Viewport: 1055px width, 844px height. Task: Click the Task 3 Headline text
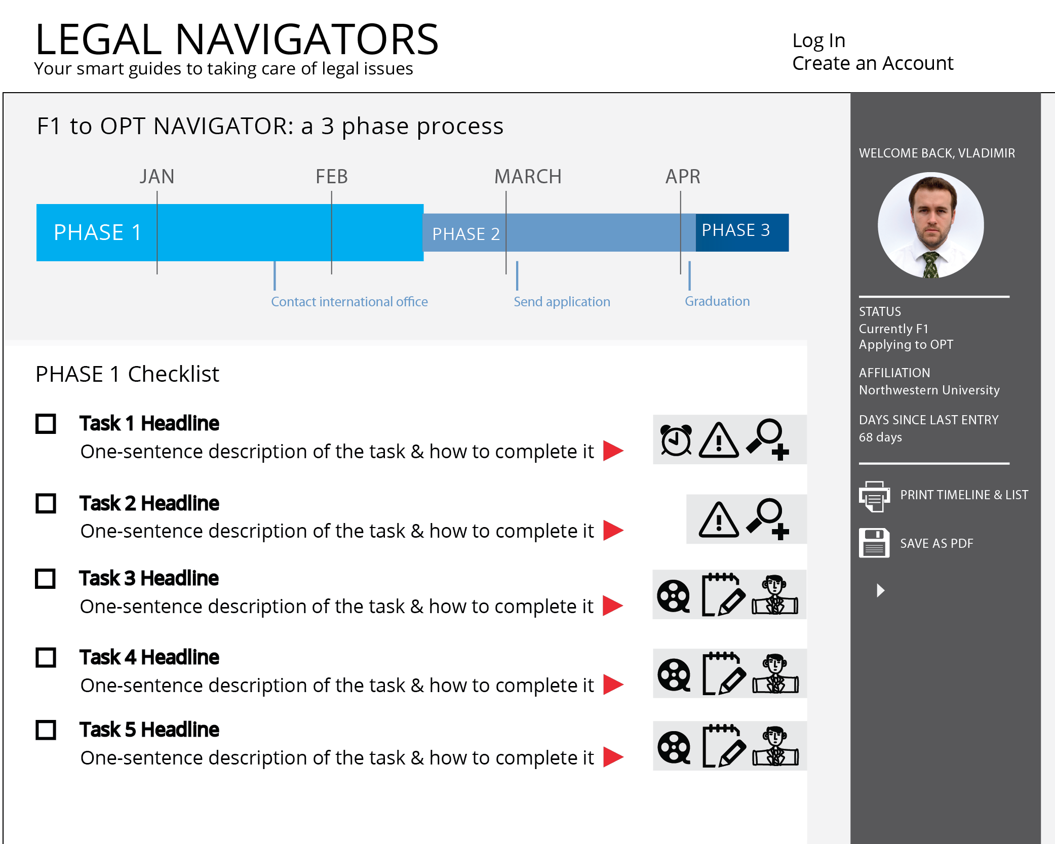tap(149, 578)
